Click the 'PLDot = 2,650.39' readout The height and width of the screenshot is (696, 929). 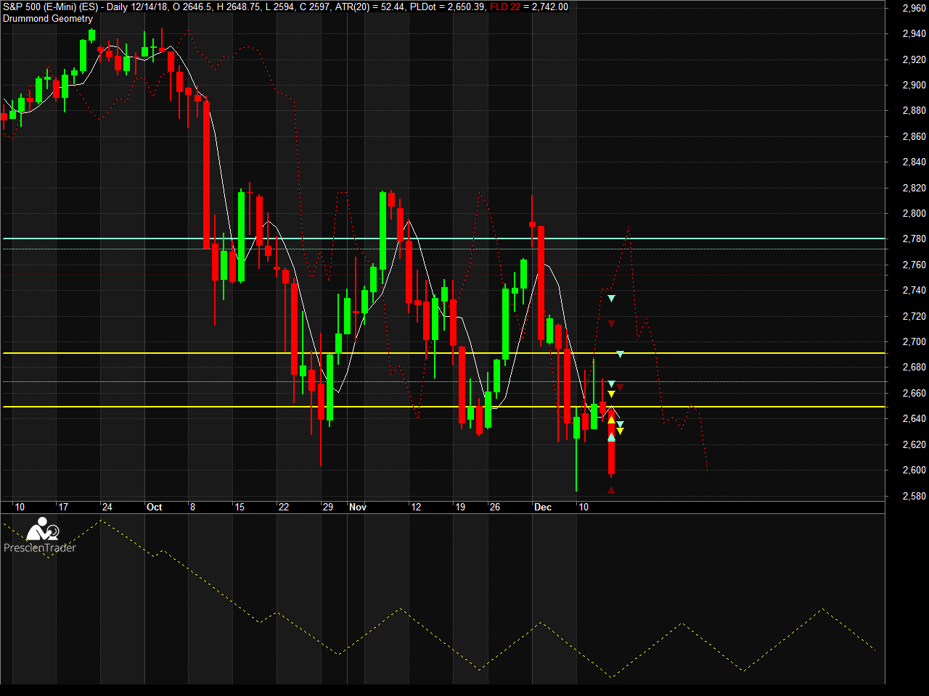tap(447, 7)
